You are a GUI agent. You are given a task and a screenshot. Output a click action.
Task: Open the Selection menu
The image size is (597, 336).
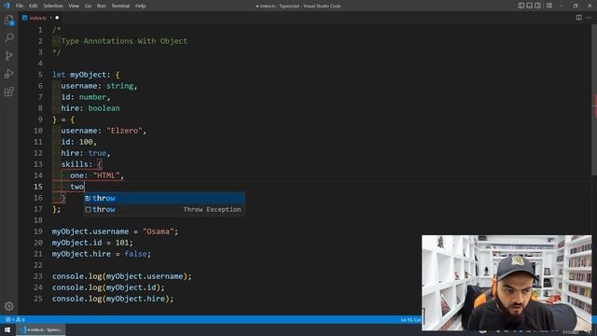click(53, 6)
